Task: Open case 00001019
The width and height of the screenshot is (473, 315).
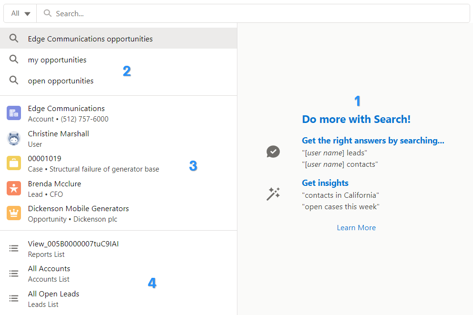Action: pyautogui.click(x=119, y=163)
